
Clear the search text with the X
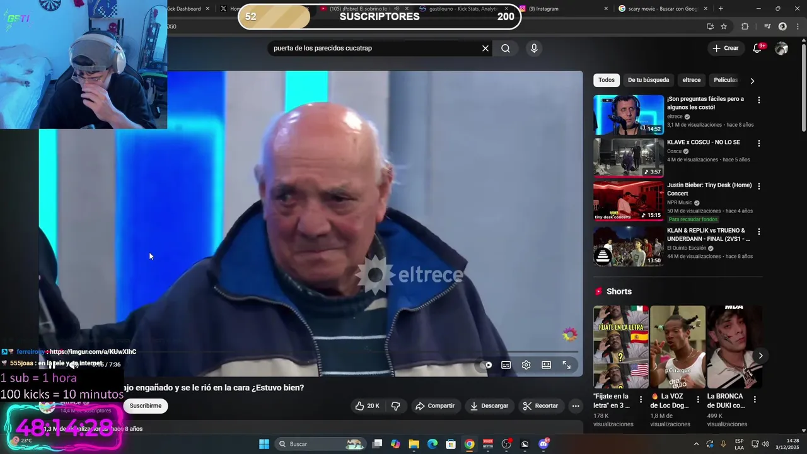click(x=485, y=49)
